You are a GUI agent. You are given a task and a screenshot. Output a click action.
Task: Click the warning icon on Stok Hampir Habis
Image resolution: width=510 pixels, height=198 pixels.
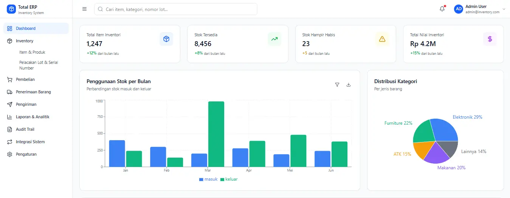tap(382, 39)
